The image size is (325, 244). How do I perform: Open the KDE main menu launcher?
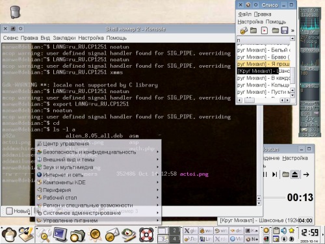[8, 235]
